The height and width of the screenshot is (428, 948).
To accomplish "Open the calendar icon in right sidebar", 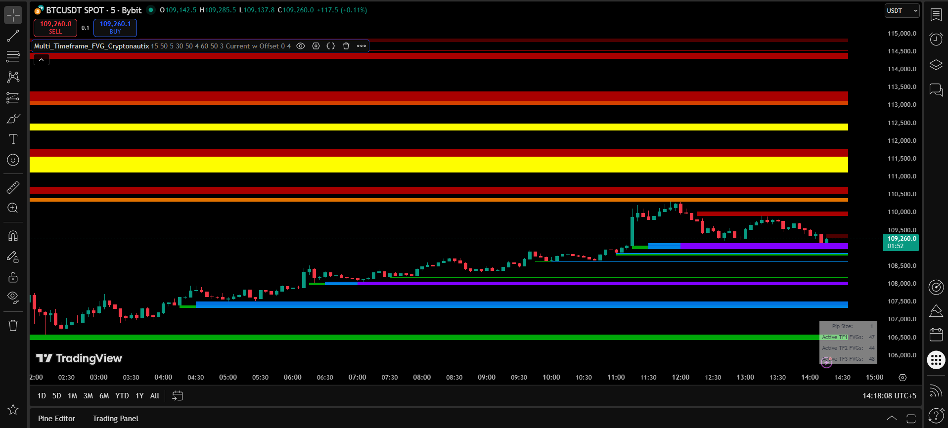I will pyautogui.click(x=936, y=335).
